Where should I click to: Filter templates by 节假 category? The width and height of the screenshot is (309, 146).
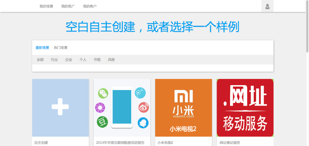(97, 59)
